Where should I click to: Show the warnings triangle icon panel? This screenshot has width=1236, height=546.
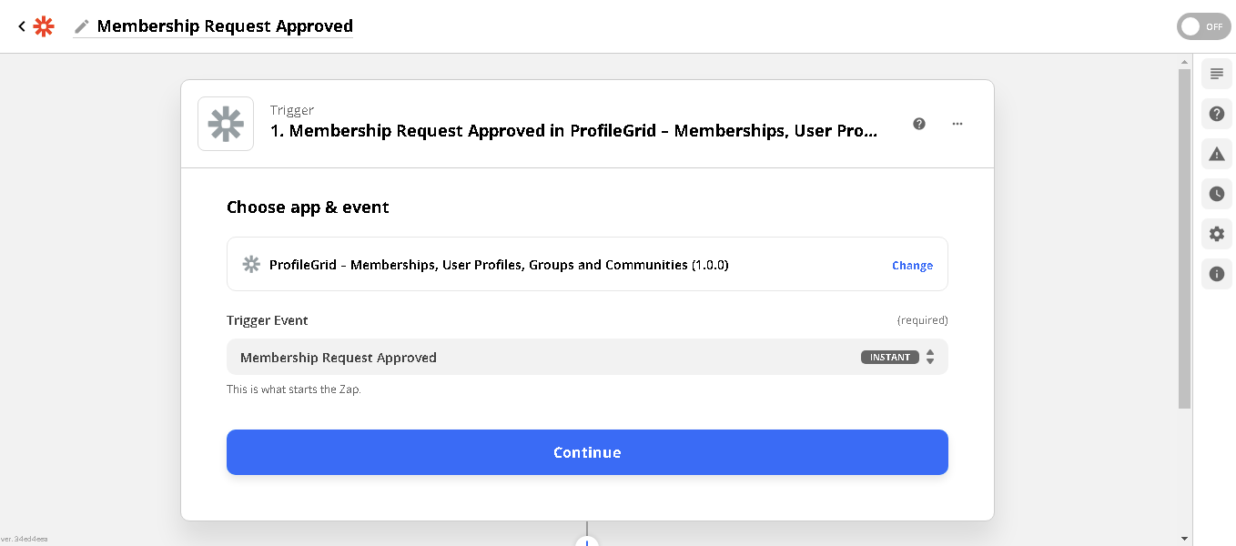click(x=1217, y=154)
